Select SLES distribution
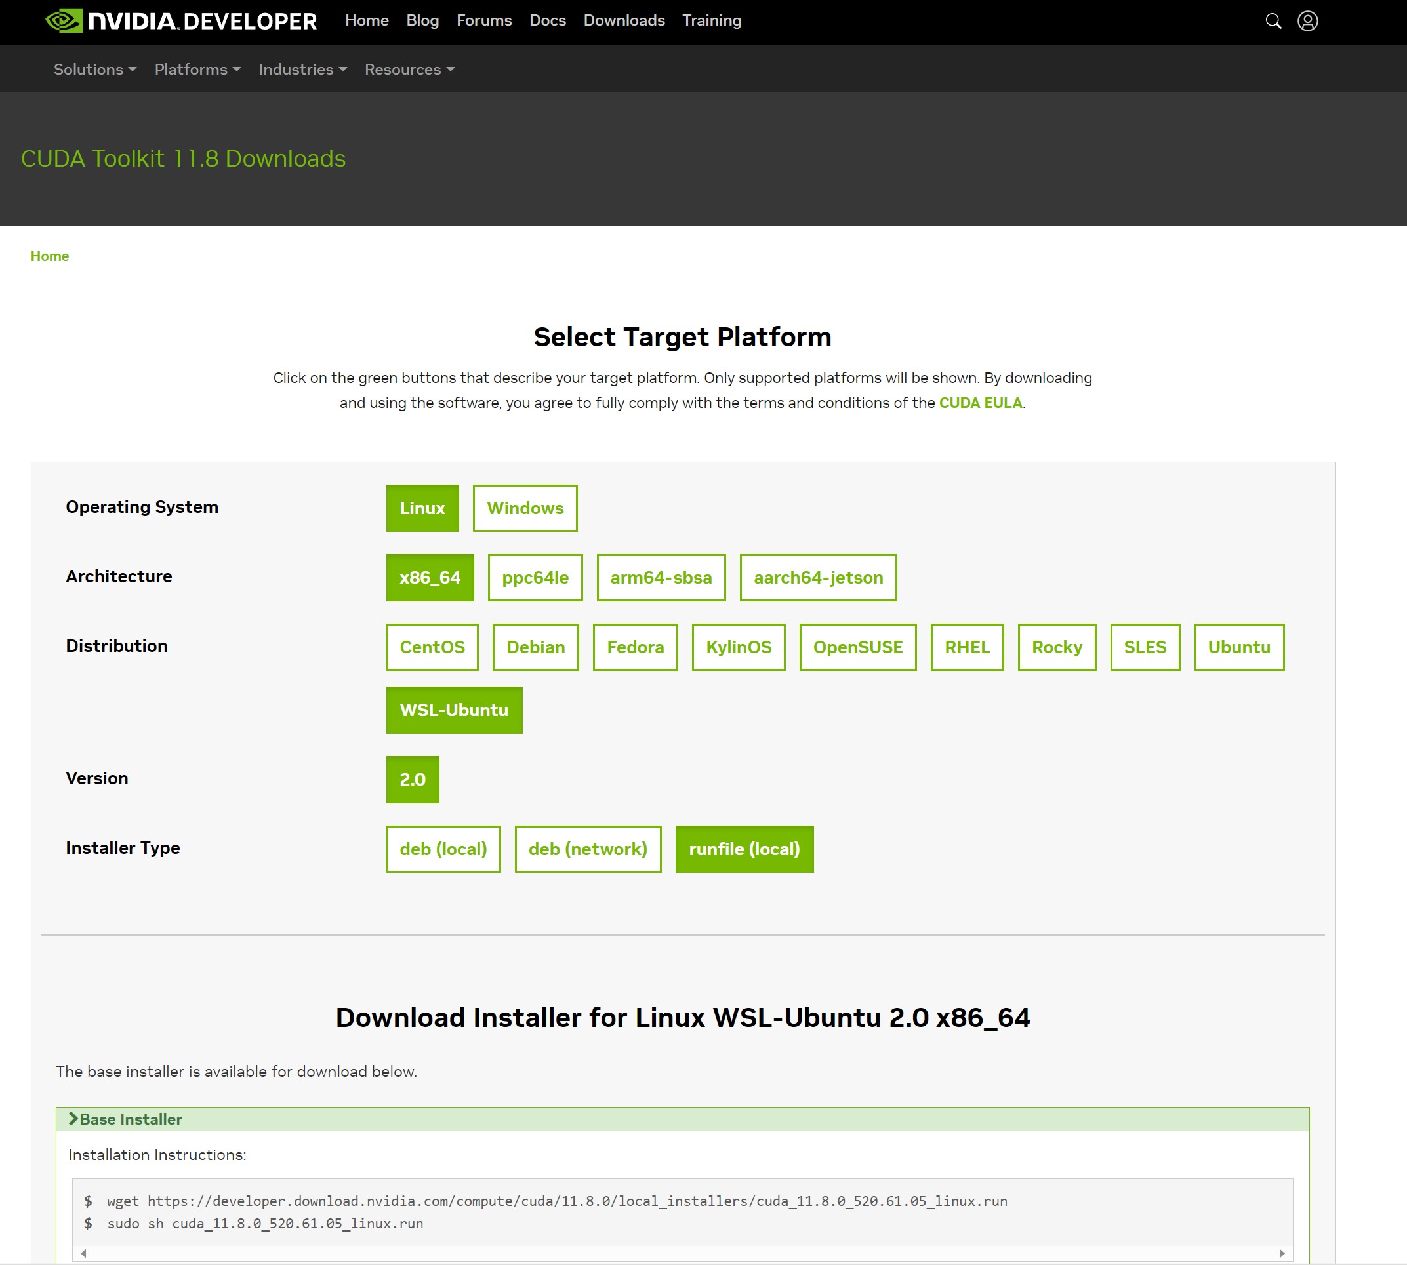 [x=1145, y=647]
